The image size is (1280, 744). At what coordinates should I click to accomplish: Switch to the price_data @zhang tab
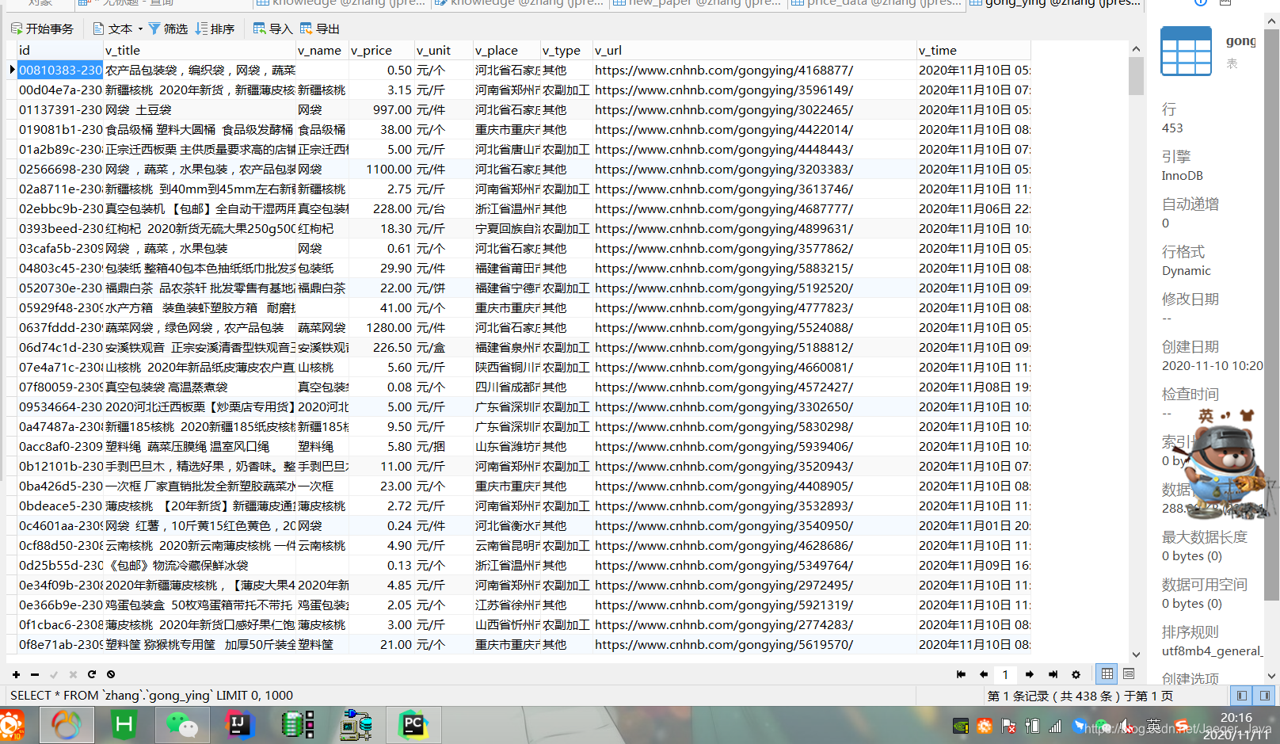pos(877,3)
